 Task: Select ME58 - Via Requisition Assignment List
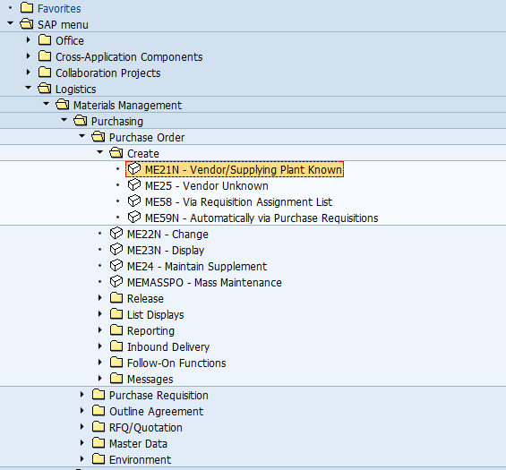coord(238,202)
